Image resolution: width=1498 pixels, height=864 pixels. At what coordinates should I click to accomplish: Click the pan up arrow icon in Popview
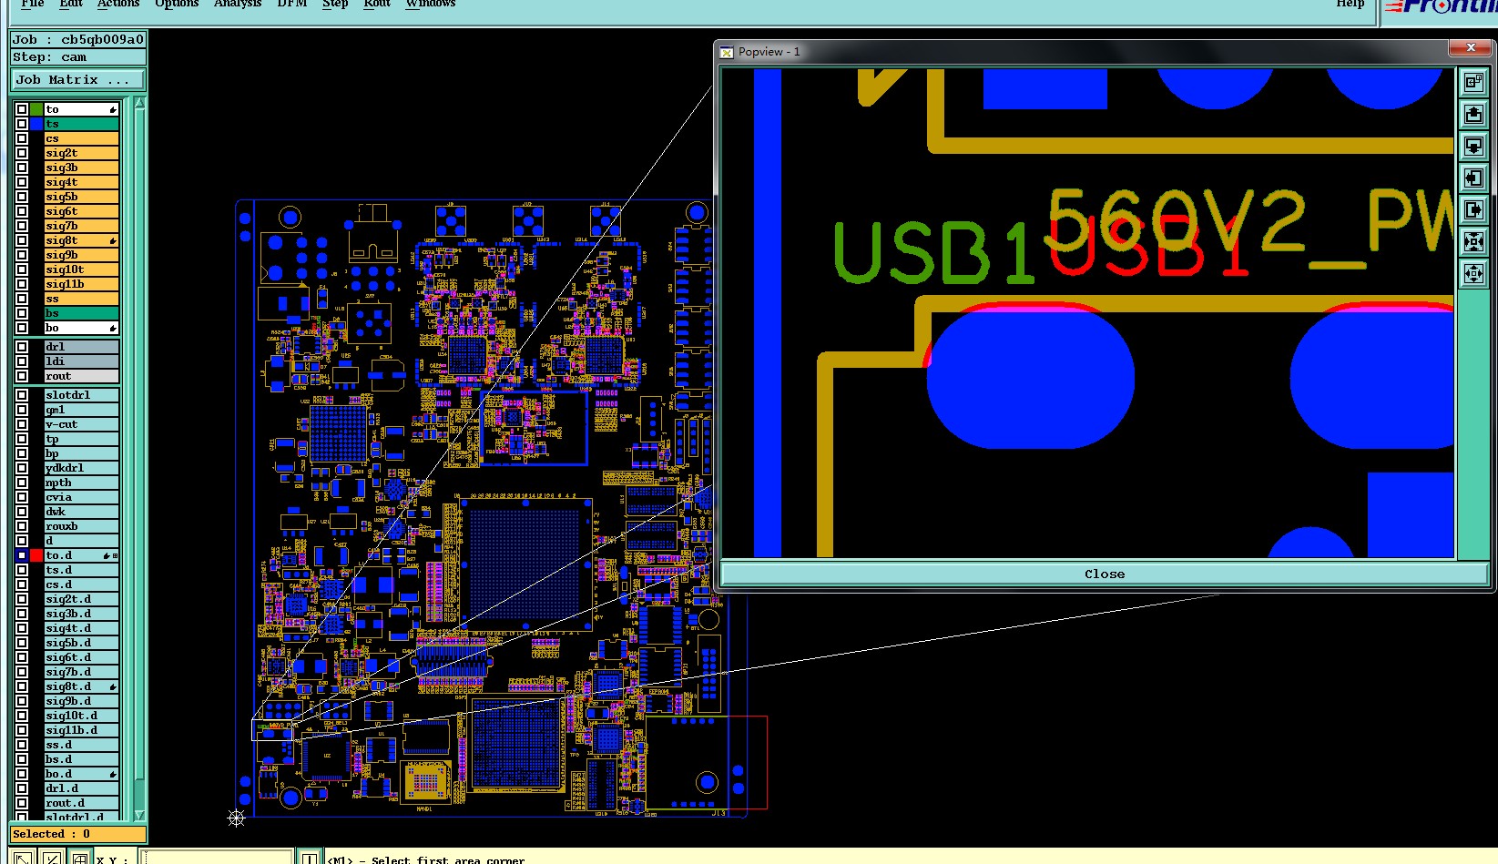point(1473,115)
